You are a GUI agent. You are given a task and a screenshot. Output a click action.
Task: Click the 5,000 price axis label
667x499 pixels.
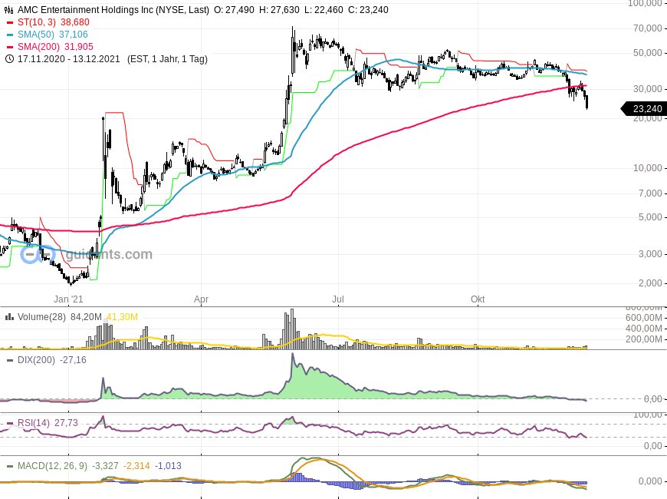pos(650,217)
